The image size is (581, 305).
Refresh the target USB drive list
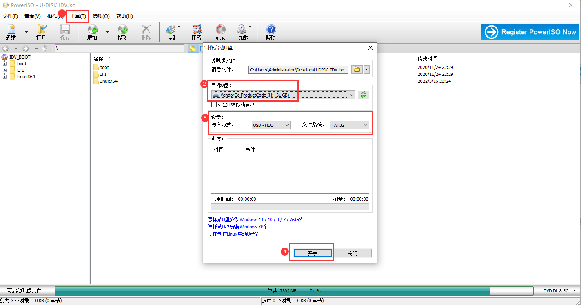(x=363, y=95)
